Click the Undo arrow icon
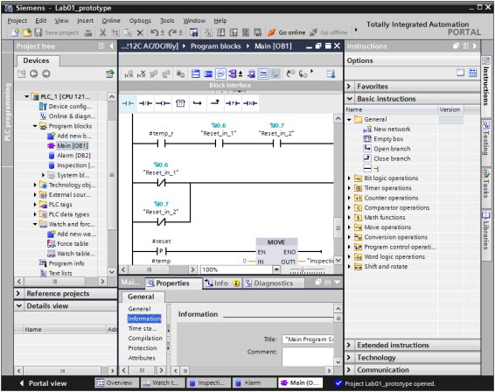The height and width of the screenshot is (392, 495). coord(155,32)
